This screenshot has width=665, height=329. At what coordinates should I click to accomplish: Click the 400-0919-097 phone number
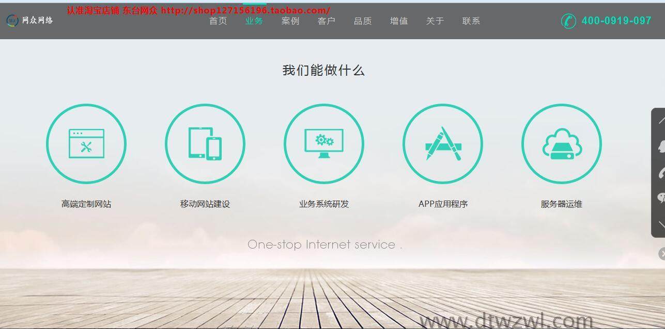616,21
